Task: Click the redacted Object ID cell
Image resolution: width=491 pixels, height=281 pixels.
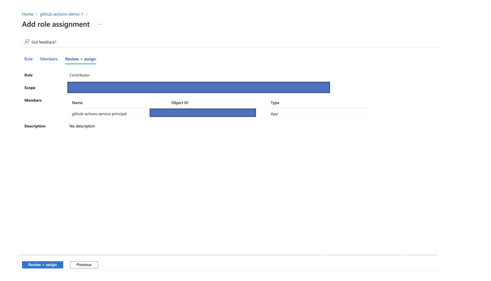Action: (x=203, y=113)
